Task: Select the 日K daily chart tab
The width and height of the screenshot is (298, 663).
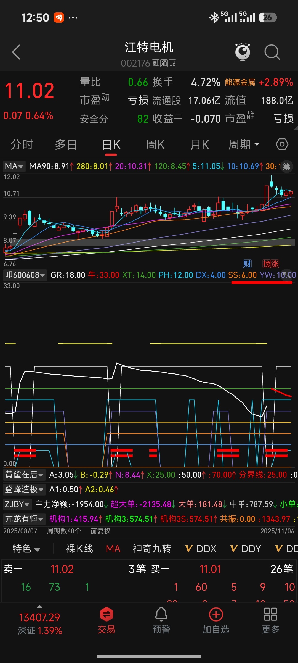Action: (x=111, y=144)
